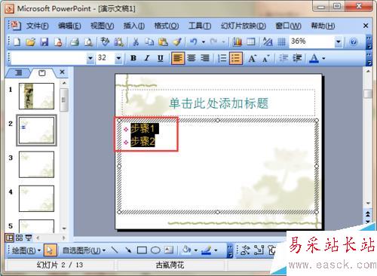Toggle Italic formatting

coord(147,58)
